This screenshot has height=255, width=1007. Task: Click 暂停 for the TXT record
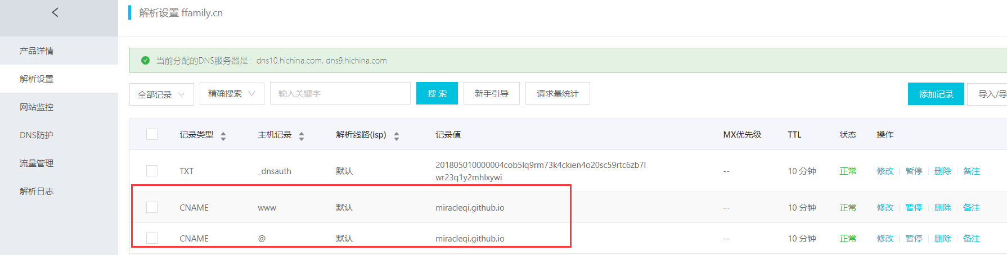pos(914,171)
